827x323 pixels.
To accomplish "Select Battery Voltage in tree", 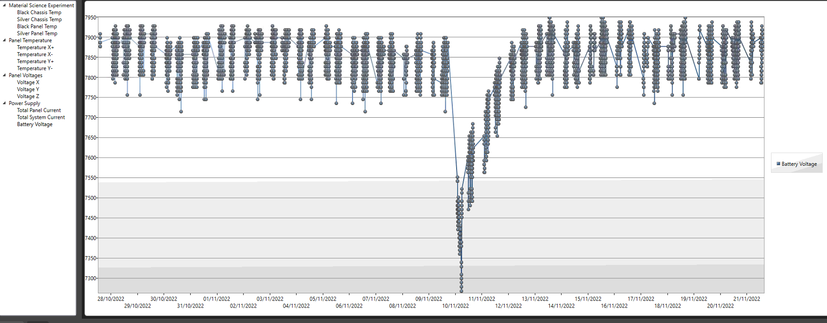I will [x=35, y=125].
